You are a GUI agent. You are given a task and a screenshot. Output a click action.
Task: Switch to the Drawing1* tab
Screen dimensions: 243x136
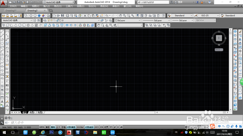(x=11, y=11)
